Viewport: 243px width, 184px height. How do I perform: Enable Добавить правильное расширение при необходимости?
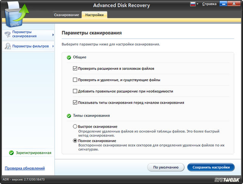[x=75, y=91]
